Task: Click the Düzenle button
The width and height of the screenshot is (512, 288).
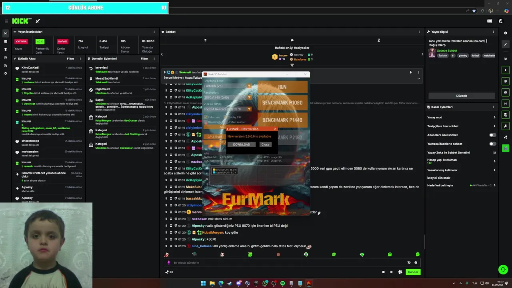Action: coord(462,96)
